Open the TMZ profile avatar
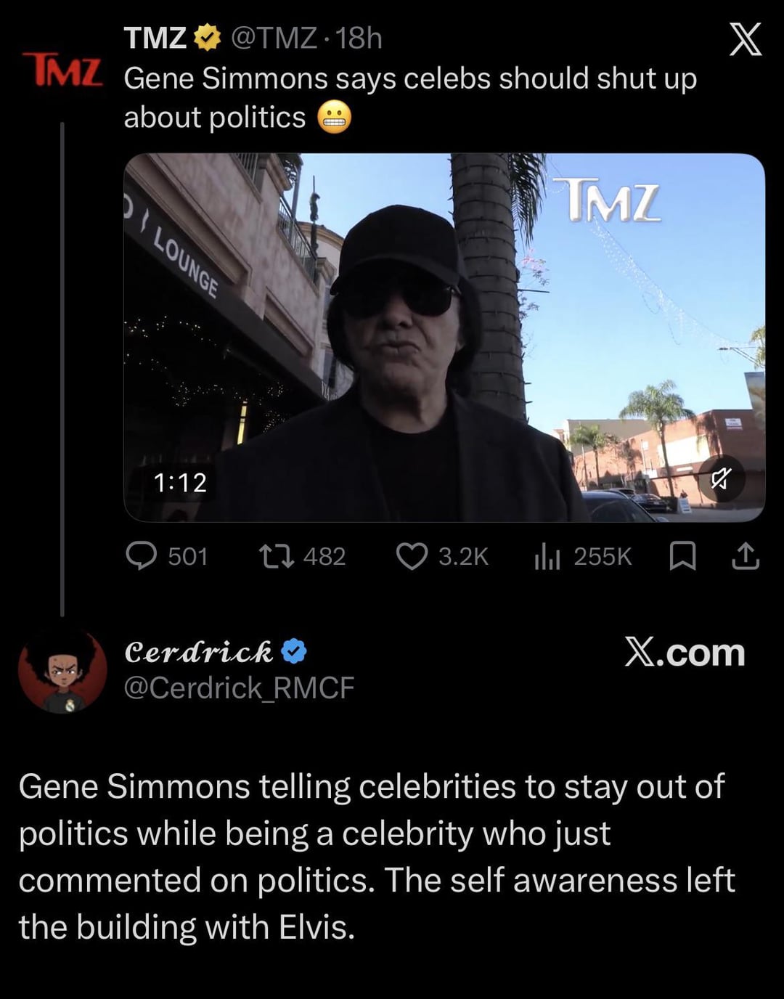Image resolution: width=784 pixels, height=999 pixels. point(62,68)
